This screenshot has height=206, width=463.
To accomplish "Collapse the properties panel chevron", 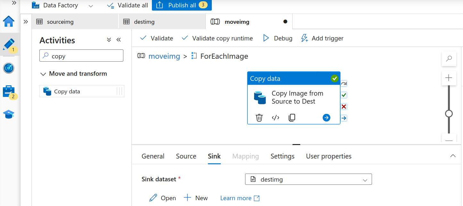I will 453,156.
